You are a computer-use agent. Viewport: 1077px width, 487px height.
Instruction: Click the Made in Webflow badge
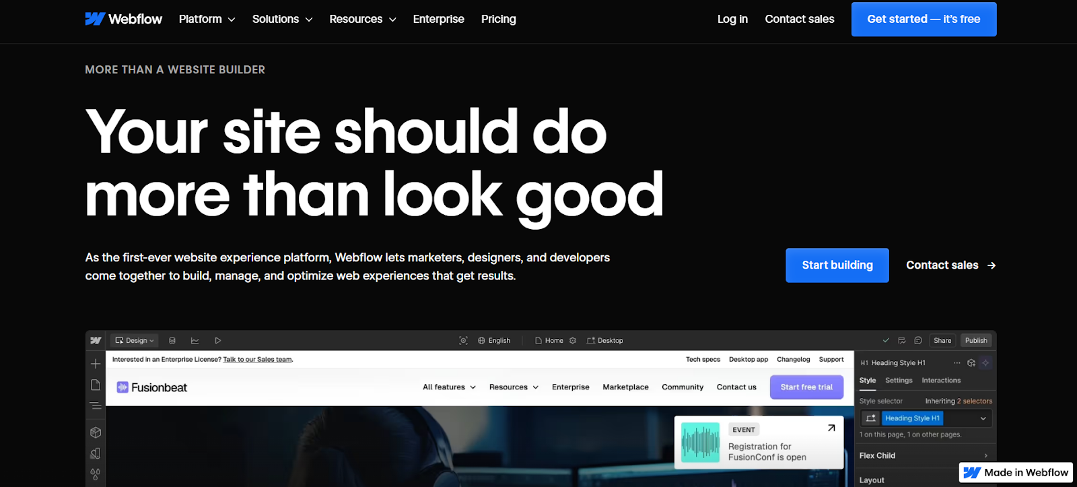click(1016, 473)
